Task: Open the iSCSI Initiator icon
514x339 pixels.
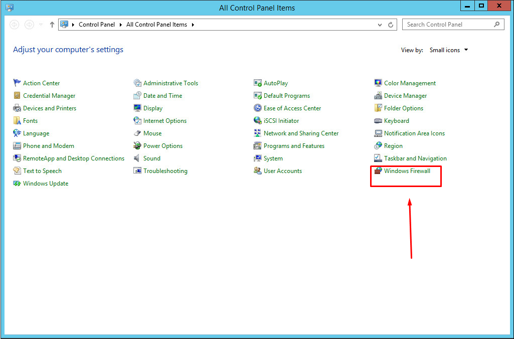Action: tap(258, 121)
